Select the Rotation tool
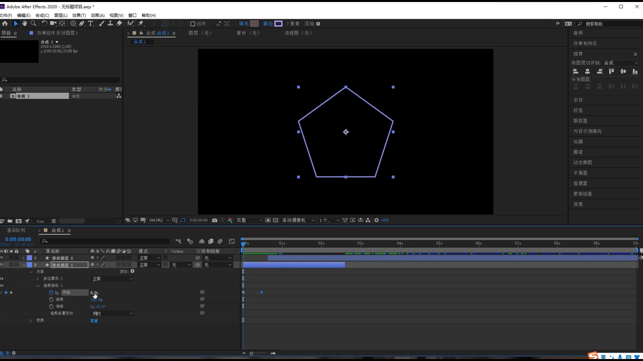 [x=44, y=23]
